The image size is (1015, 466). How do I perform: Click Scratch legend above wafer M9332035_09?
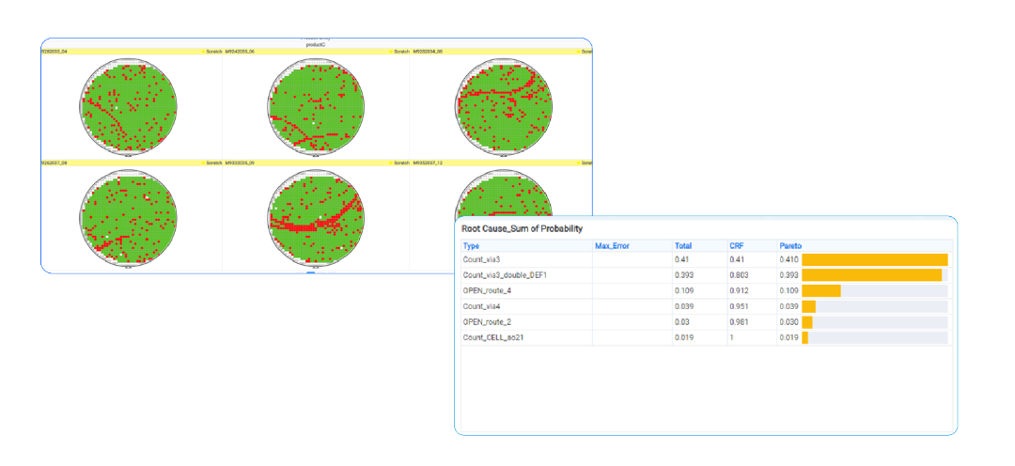(x=400, y=163)
